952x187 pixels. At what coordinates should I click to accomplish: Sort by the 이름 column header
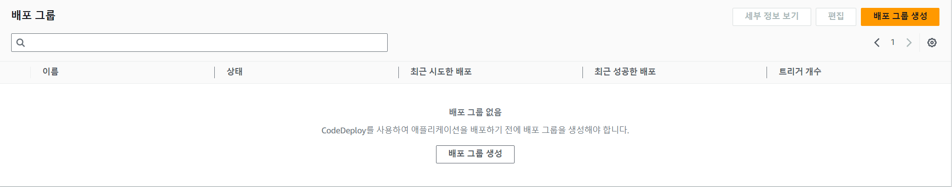coord(51,72)
